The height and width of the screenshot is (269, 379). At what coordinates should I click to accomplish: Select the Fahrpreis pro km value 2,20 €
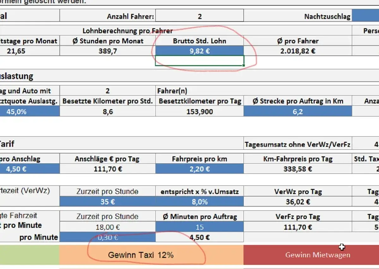200,169
